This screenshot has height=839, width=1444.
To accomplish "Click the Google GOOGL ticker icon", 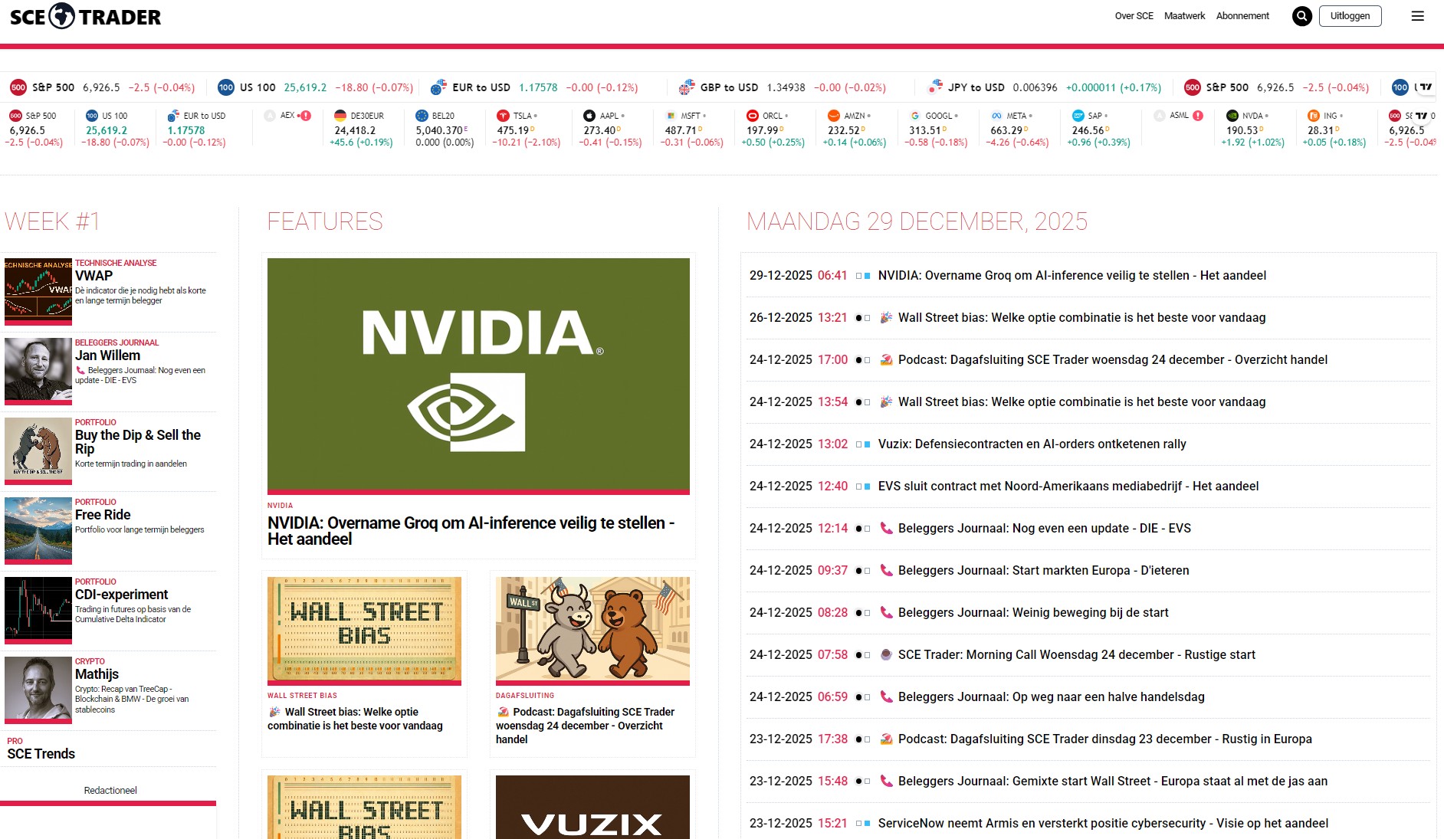I will [x=915, y=116].
